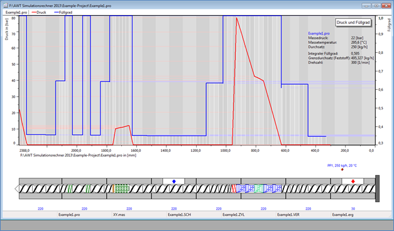This screenshot has width=394, height=231.
Task: Click the '1600,0' x-axis label
Action: pos(136,151)
